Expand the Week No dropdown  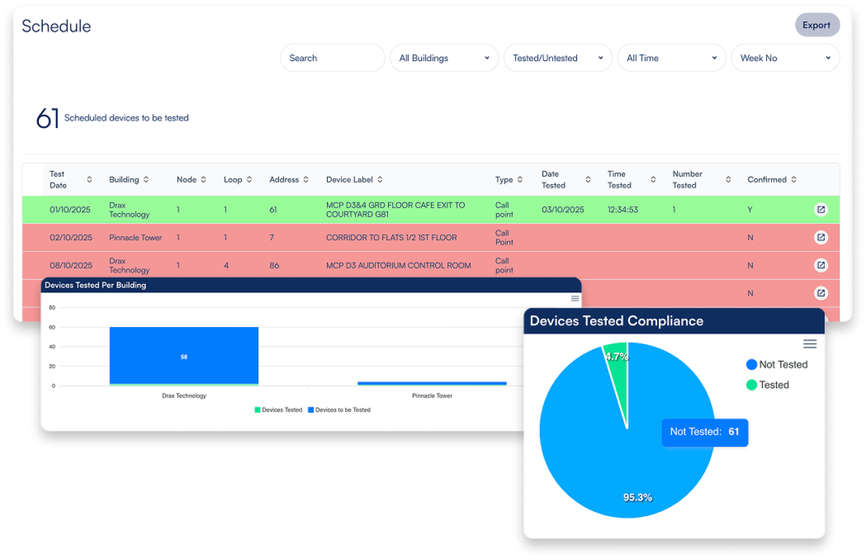click(785, 58)
